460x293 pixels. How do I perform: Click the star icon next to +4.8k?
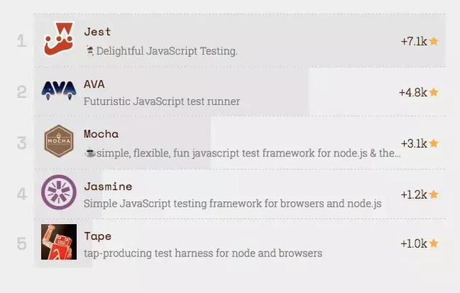433,93
